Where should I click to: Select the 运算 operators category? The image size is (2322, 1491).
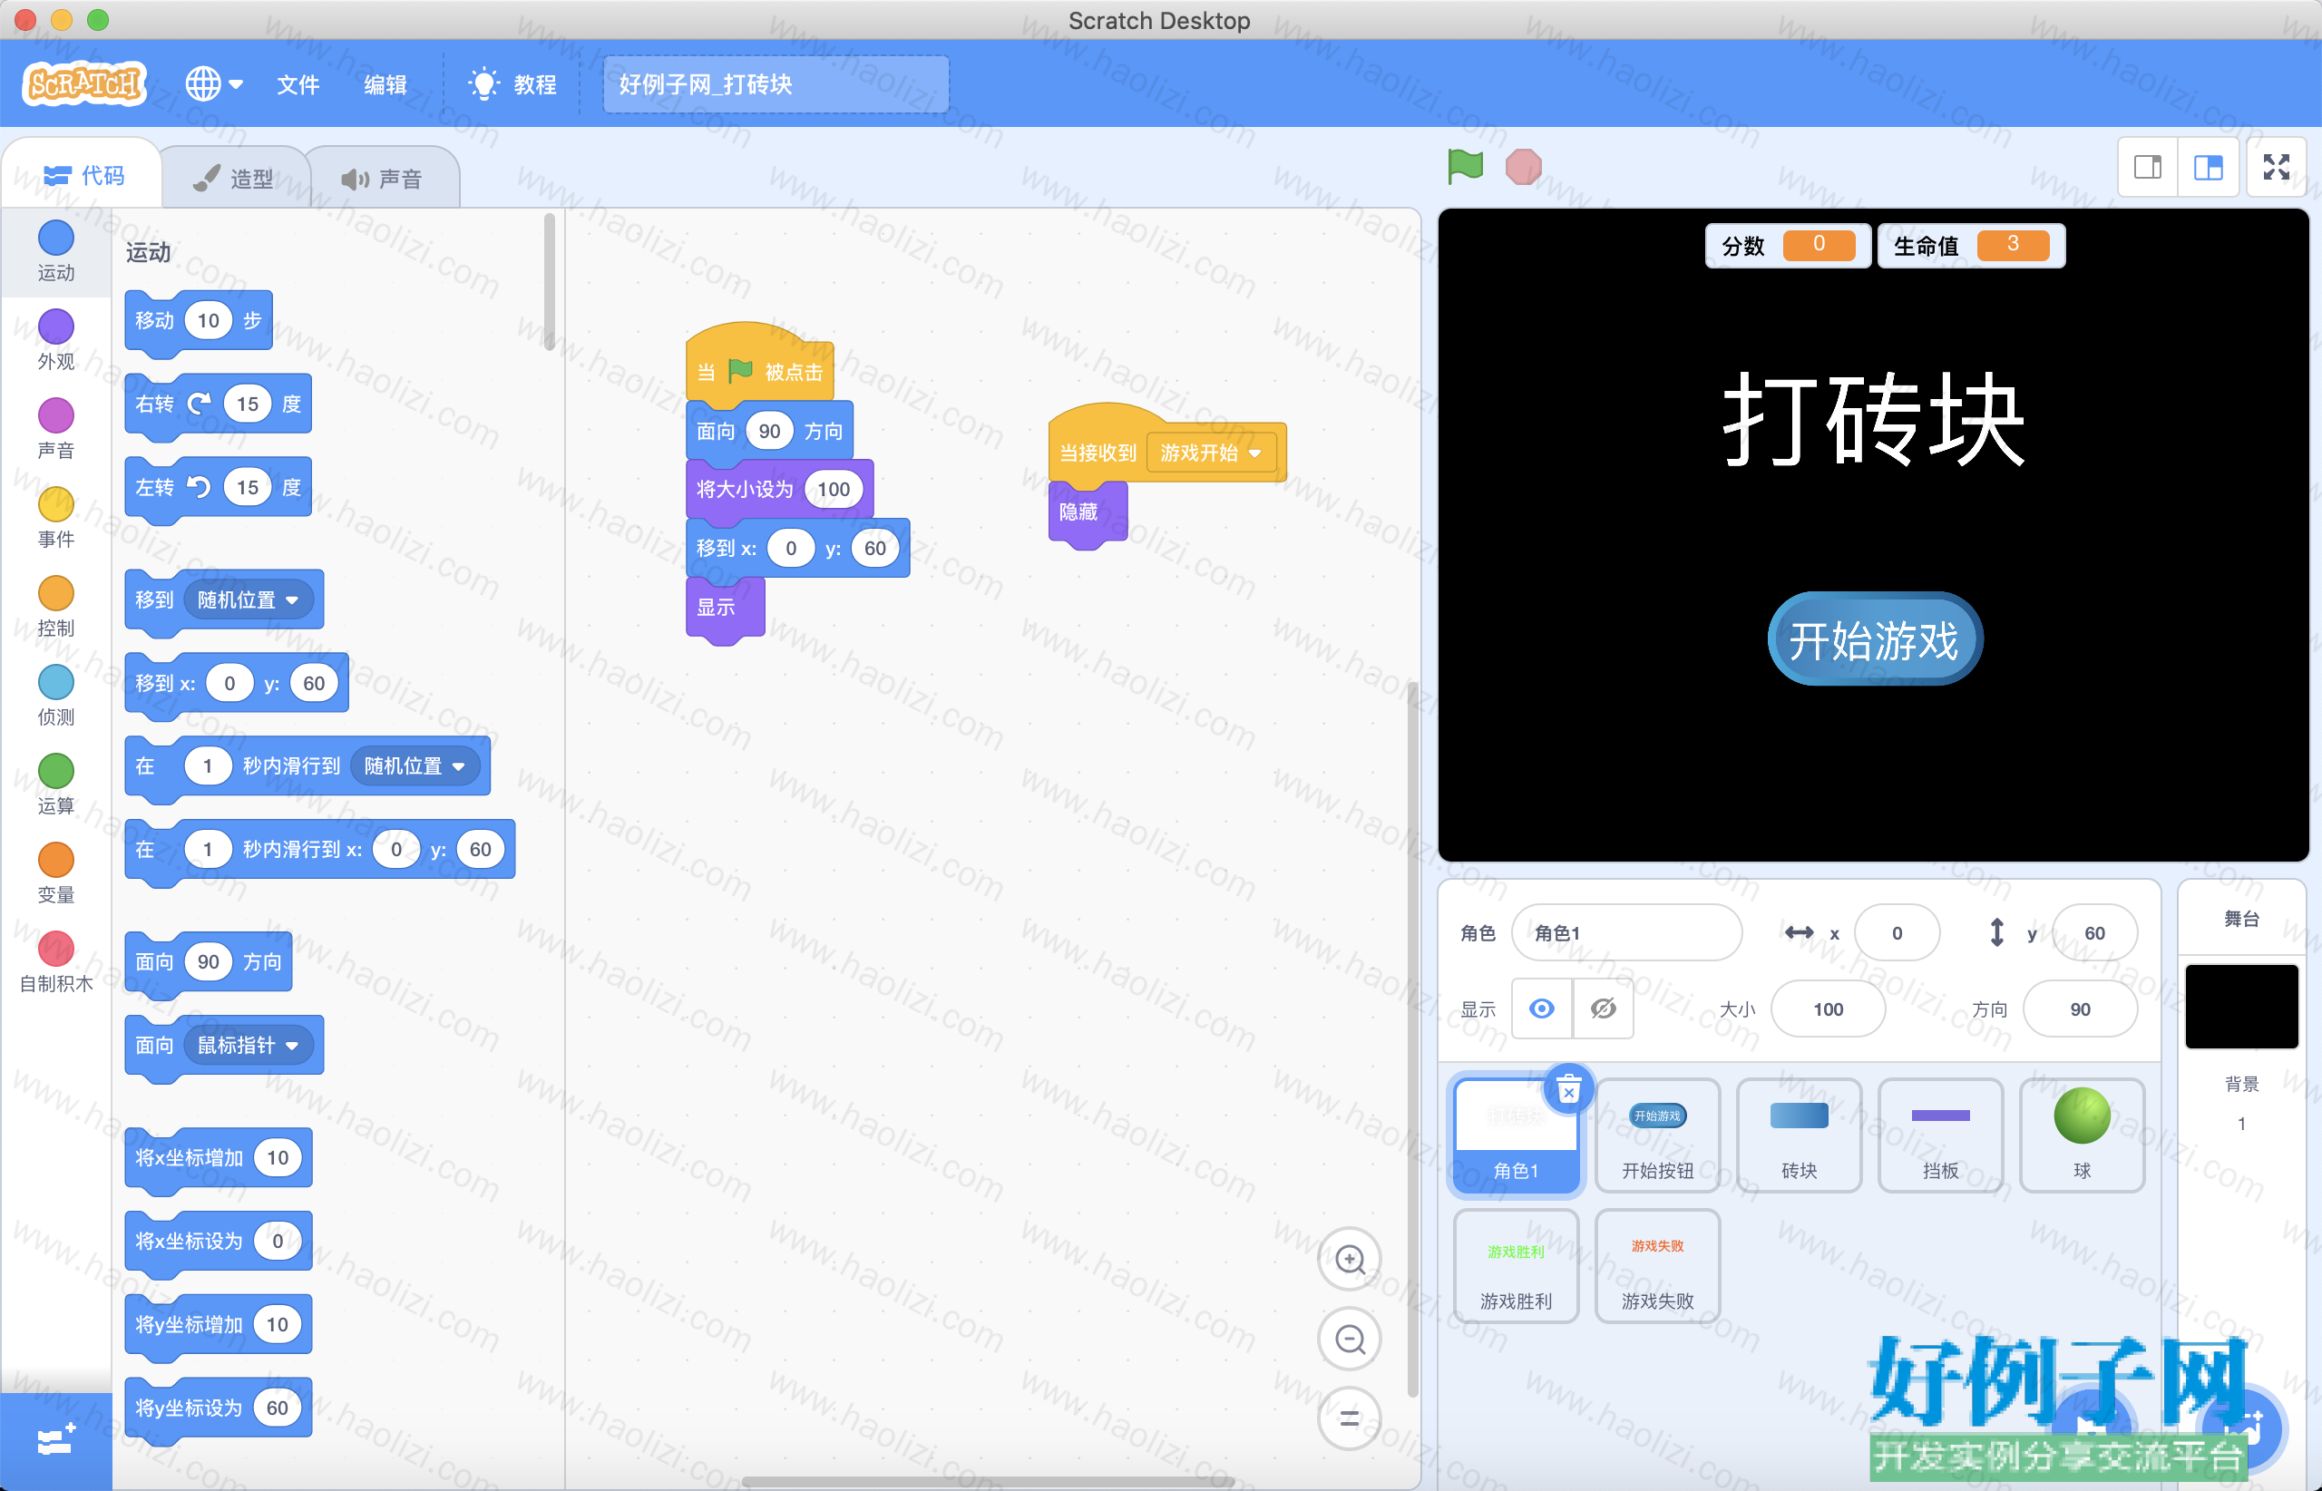click(56, 785)
